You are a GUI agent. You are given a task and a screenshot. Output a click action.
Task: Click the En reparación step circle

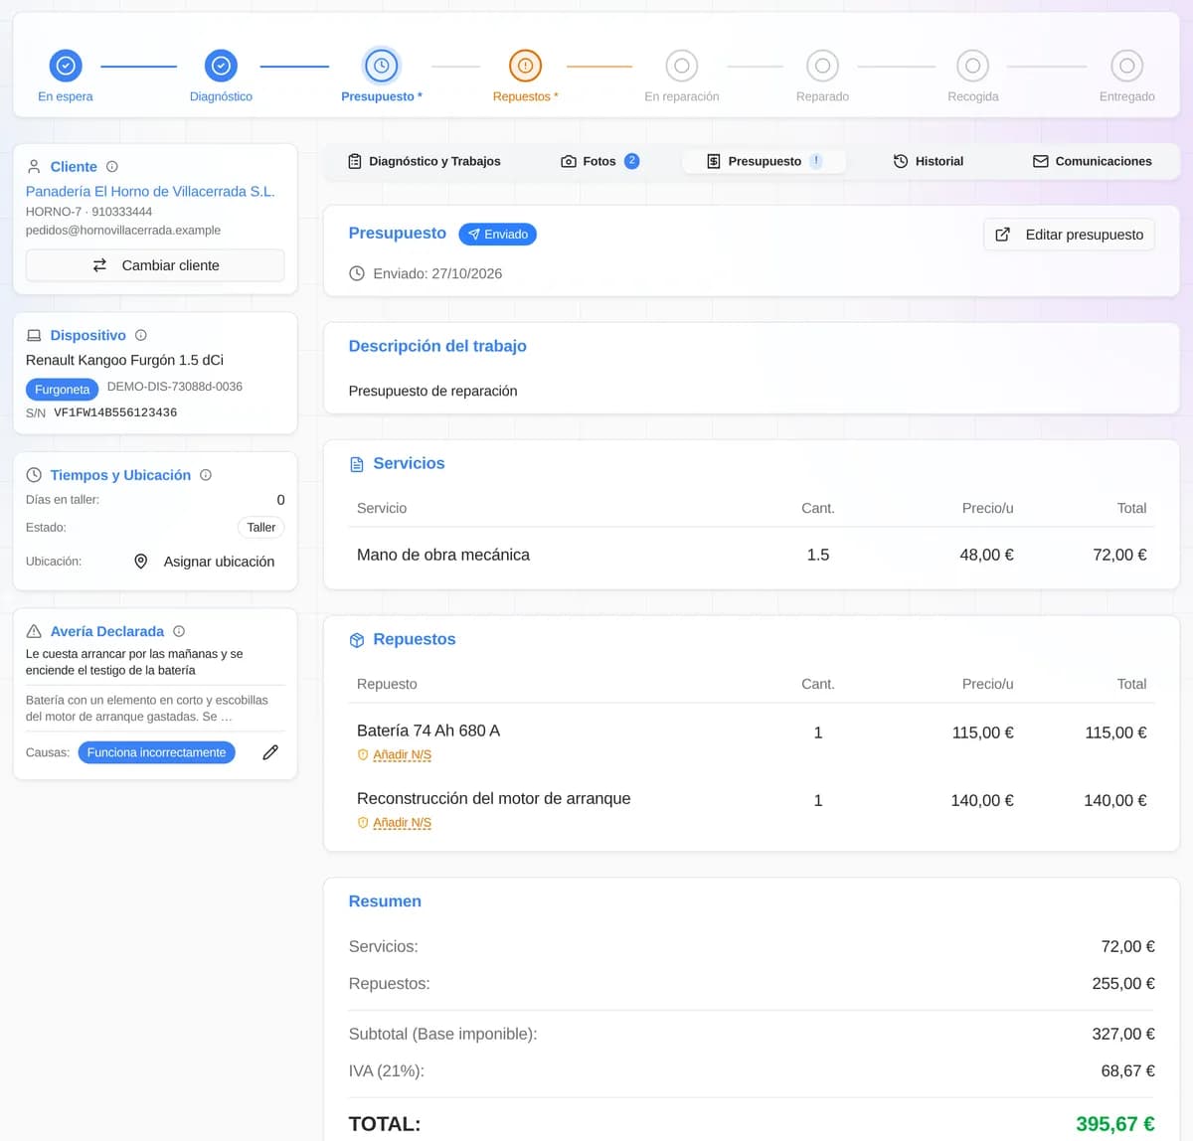pos(682,66)
